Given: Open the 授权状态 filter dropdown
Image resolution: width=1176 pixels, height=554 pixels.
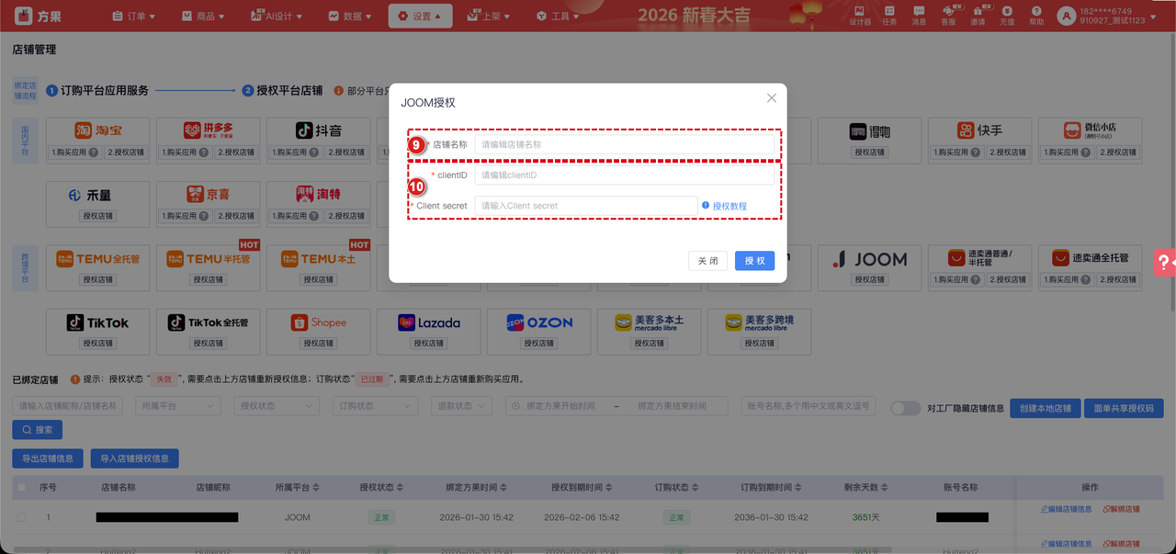Looking at the screenshot, I should (x=277, y=406).
